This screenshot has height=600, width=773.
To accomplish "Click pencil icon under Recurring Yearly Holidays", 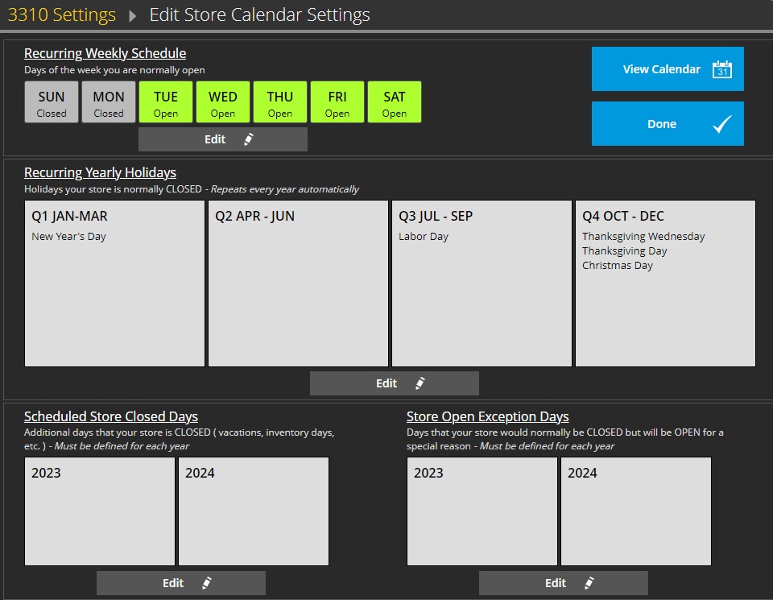I will click(420, 383).
